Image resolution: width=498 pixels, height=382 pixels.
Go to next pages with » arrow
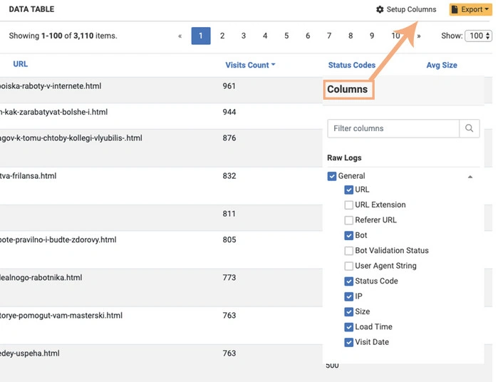click(x=418, y=36)
